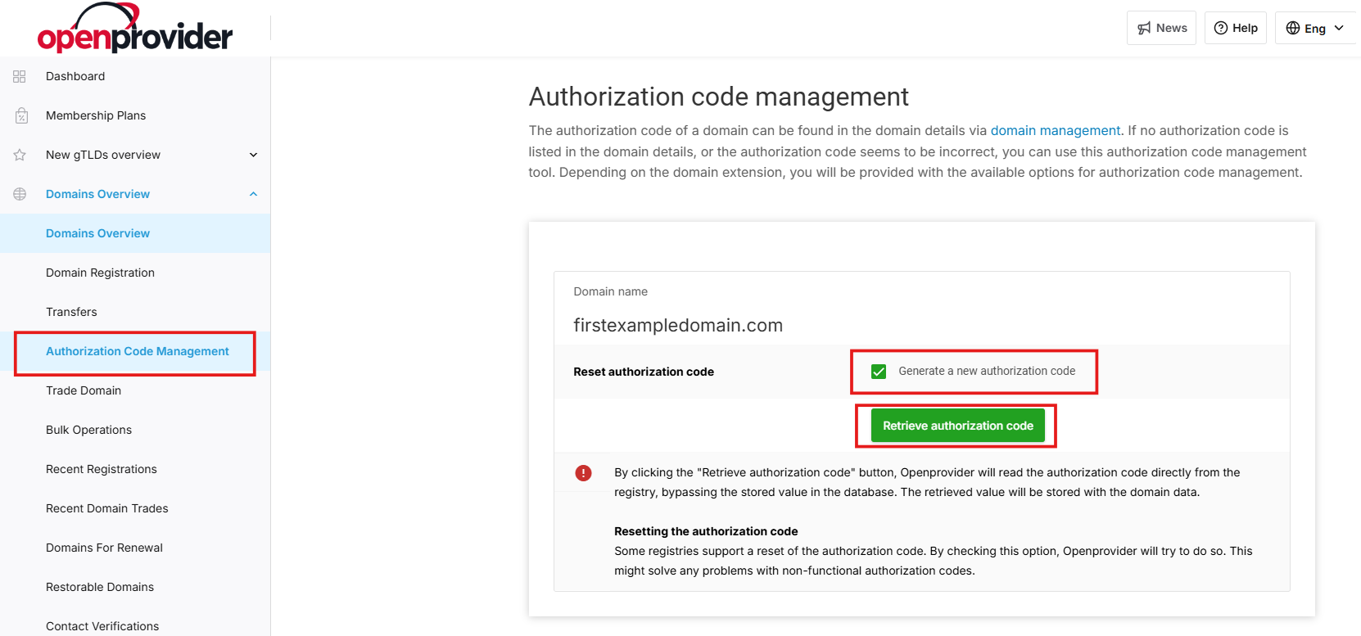The height and width of the screenshot is (636, 1361).
Task: Go to Bulk Operations
Action: click(88, 430)
